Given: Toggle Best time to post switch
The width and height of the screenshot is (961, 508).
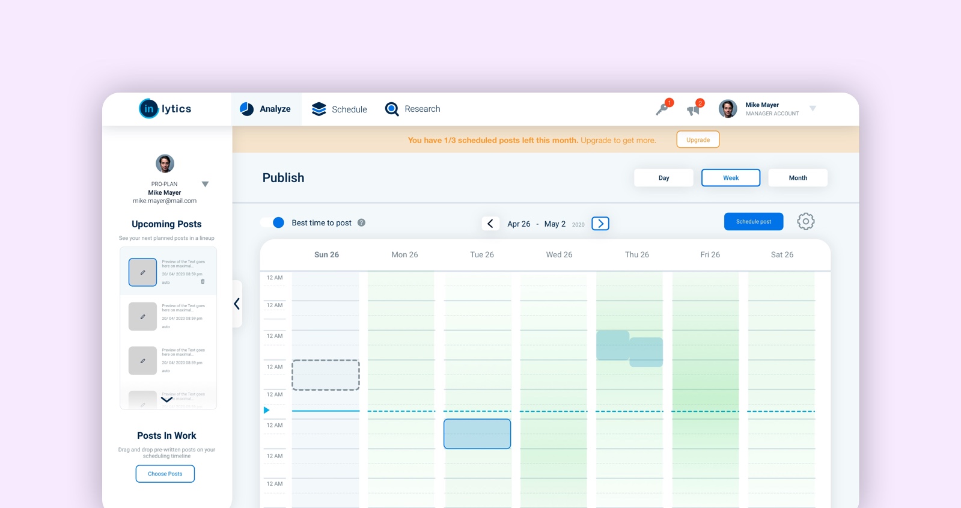Looking at the screenshot, I should 273,222.
